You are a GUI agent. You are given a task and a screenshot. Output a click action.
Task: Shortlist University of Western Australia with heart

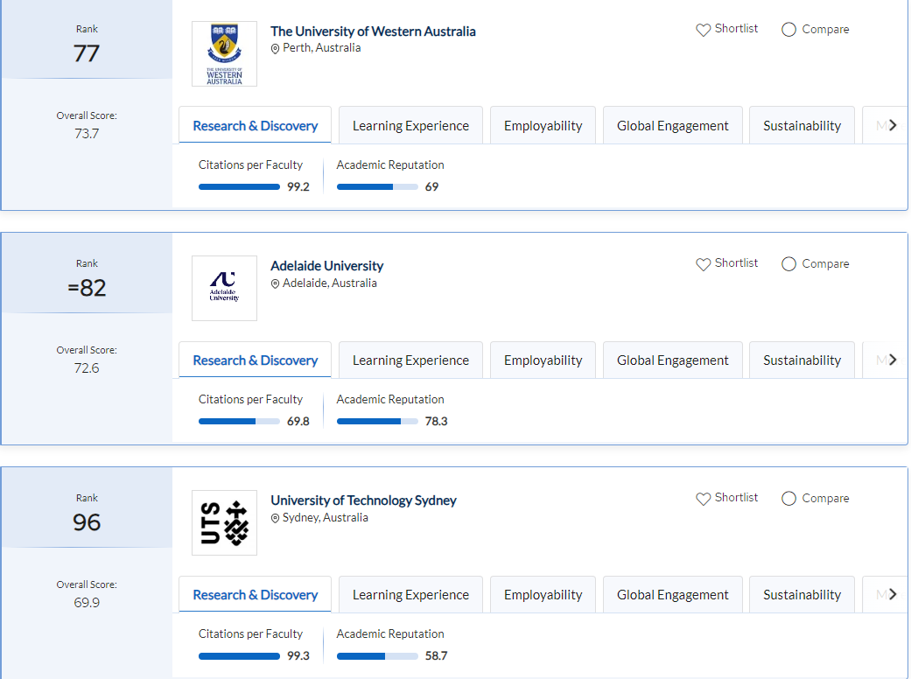tap(703, 30)
